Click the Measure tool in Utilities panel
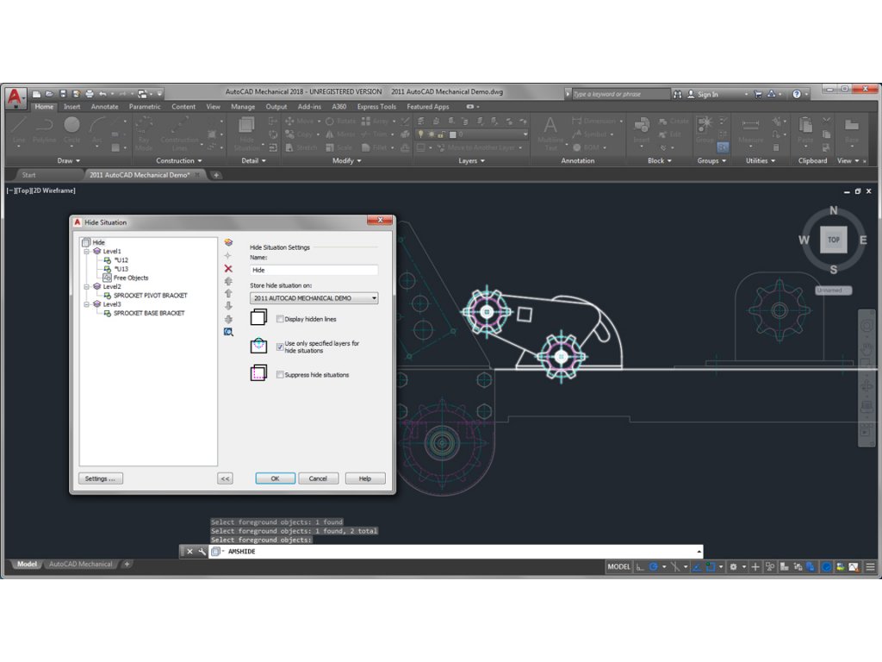Viewport: 882px width, 662px height. pos(750,130)
